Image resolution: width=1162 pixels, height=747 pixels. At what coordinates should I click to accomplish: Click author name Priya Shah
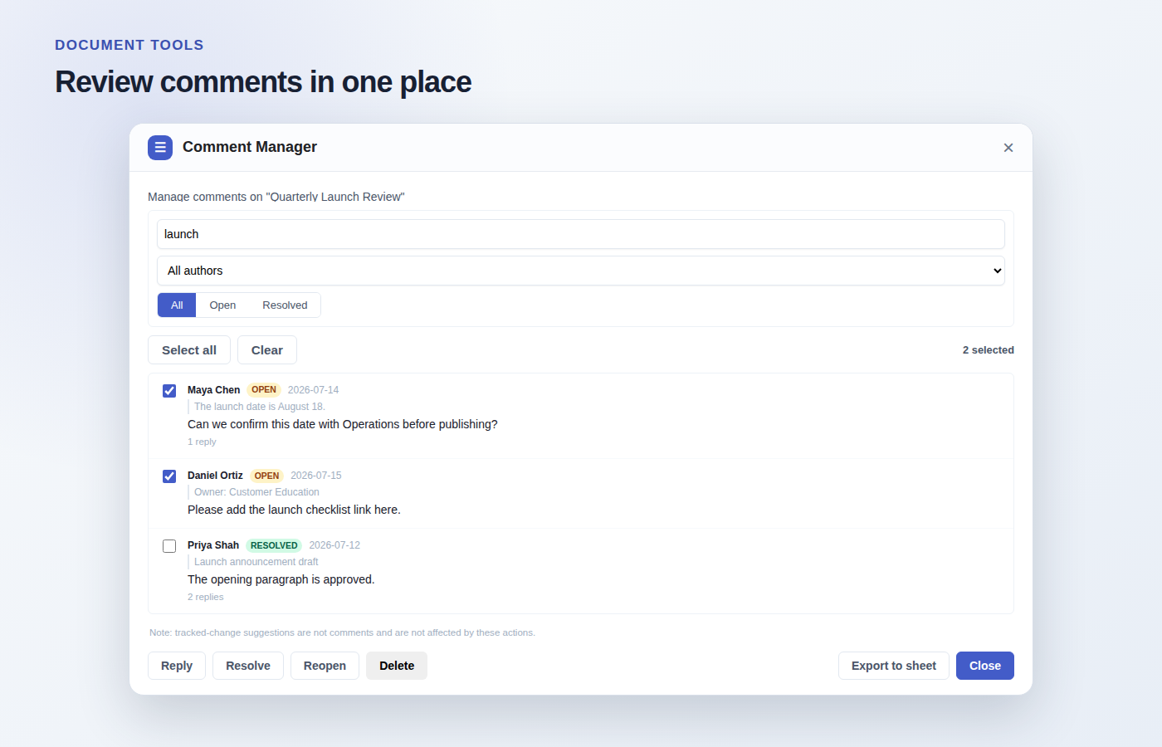tap(213, 545)
